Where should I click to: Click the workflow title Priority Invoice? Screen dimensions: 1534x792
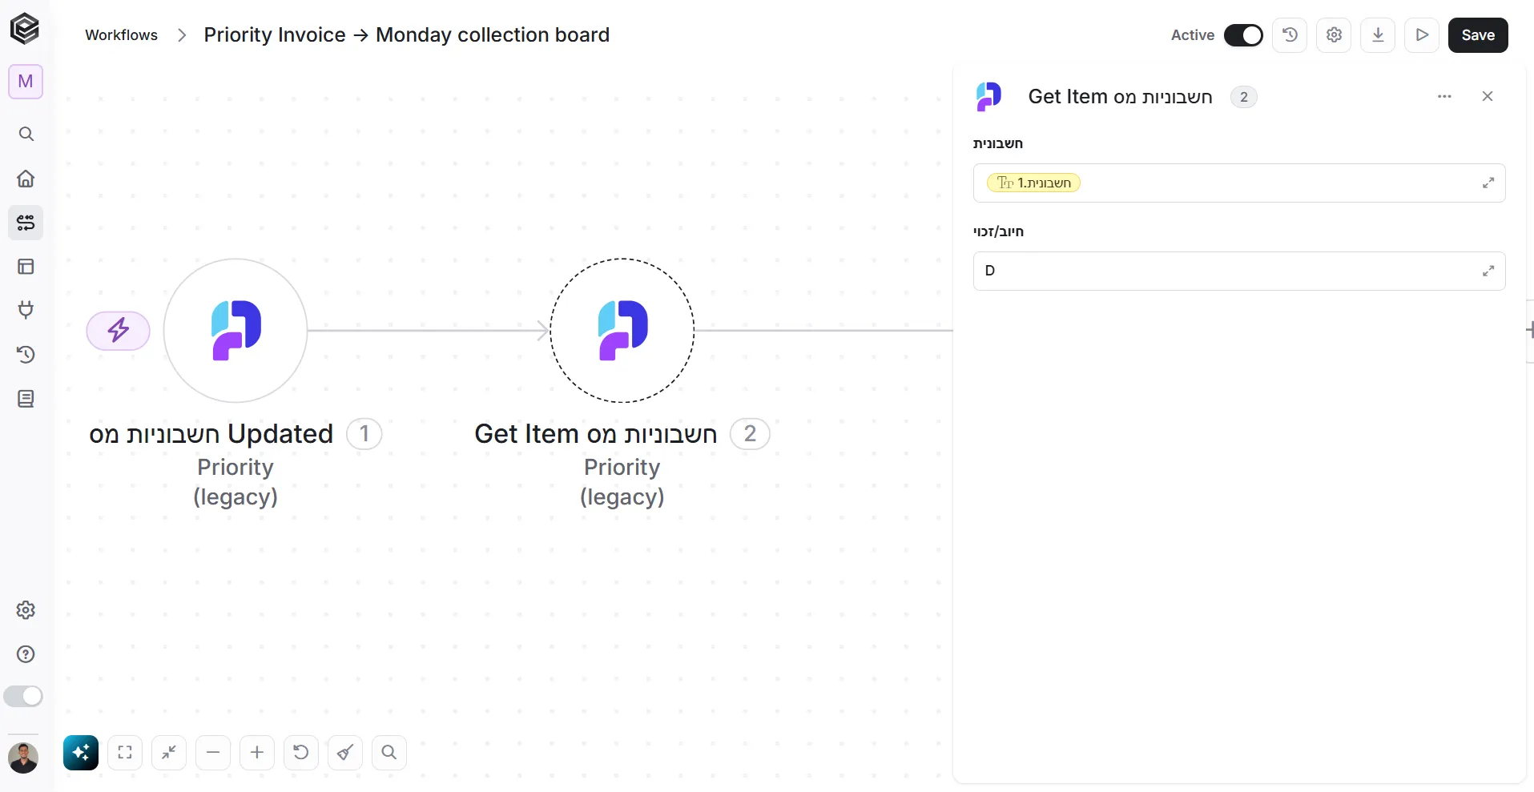[406, 35]
